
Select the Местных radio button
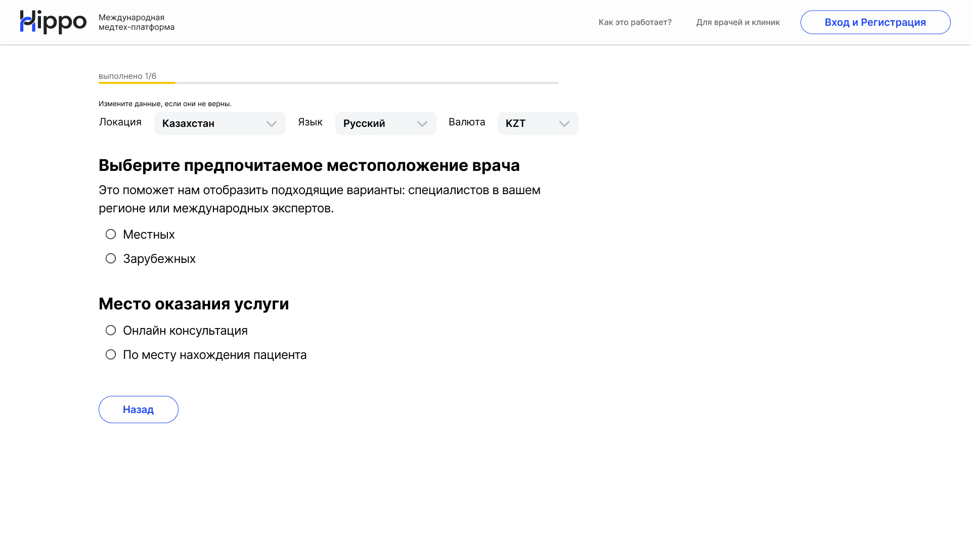coord(111,234)
